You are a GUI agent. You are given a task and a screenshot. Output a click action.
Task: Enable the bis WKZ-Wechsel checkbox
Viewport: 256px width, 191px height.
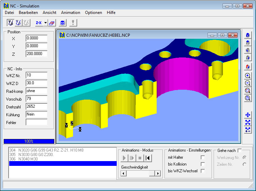point(203,171)
